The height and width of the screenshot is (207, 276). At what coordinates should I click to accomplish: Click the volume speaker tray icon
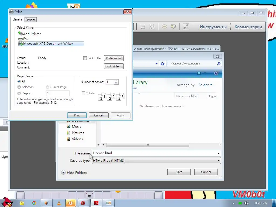(246, 203)
